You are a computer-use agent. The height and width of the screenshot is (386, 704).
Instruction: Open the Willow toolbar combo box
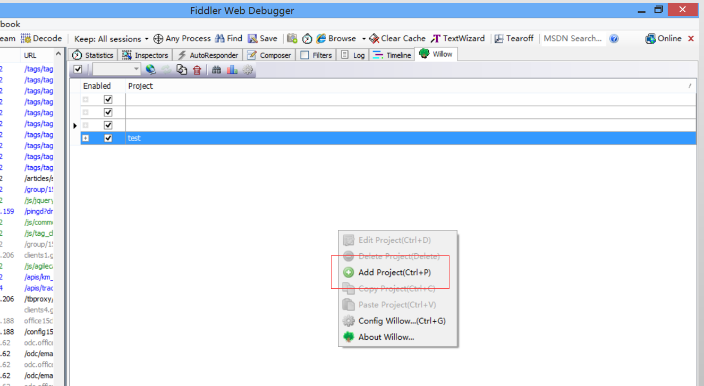116,69
